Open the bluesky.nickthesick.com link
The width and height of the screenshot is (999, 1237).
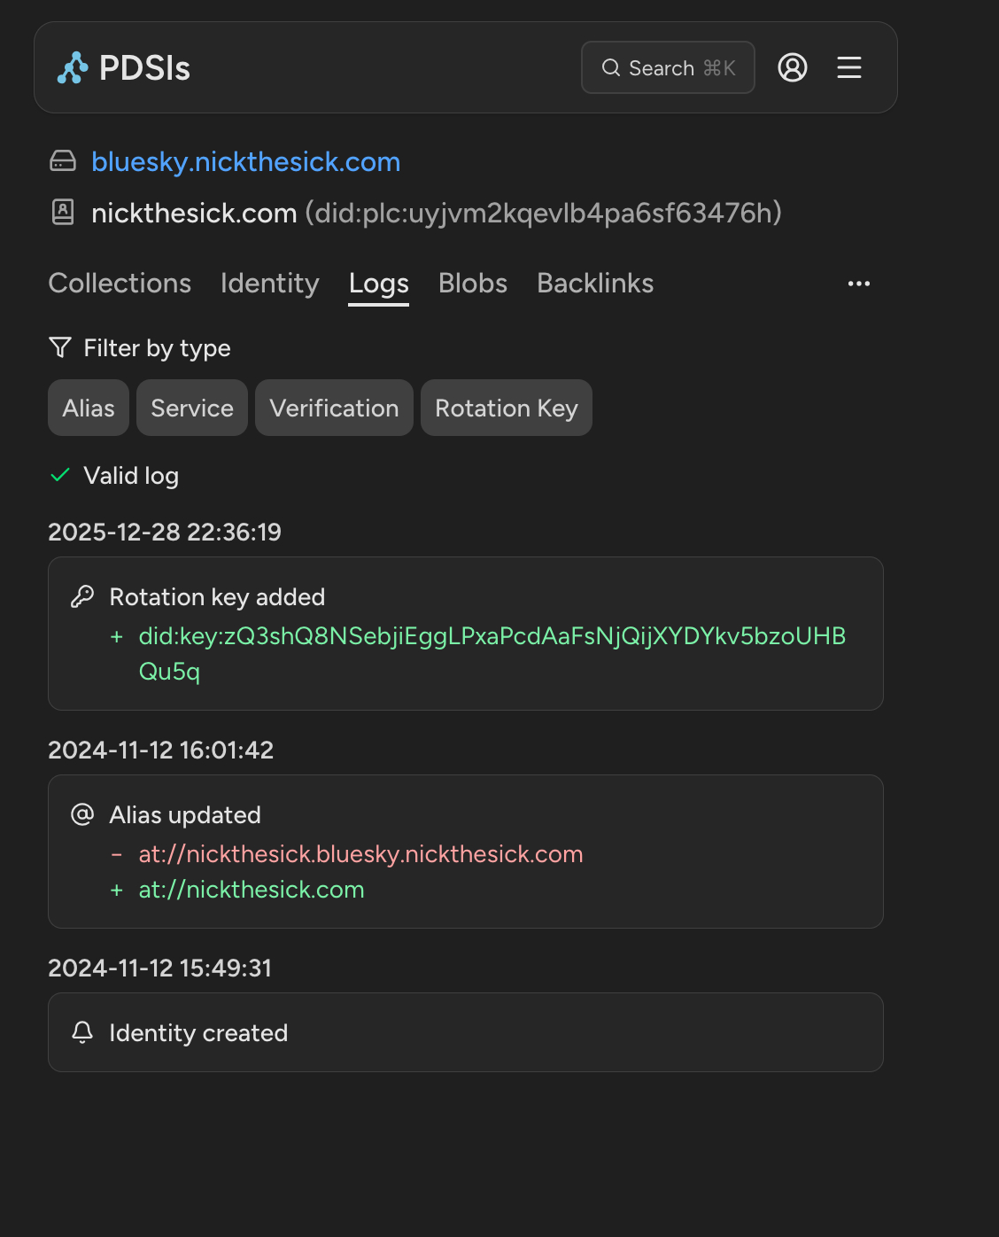click(x=245, y=162)
